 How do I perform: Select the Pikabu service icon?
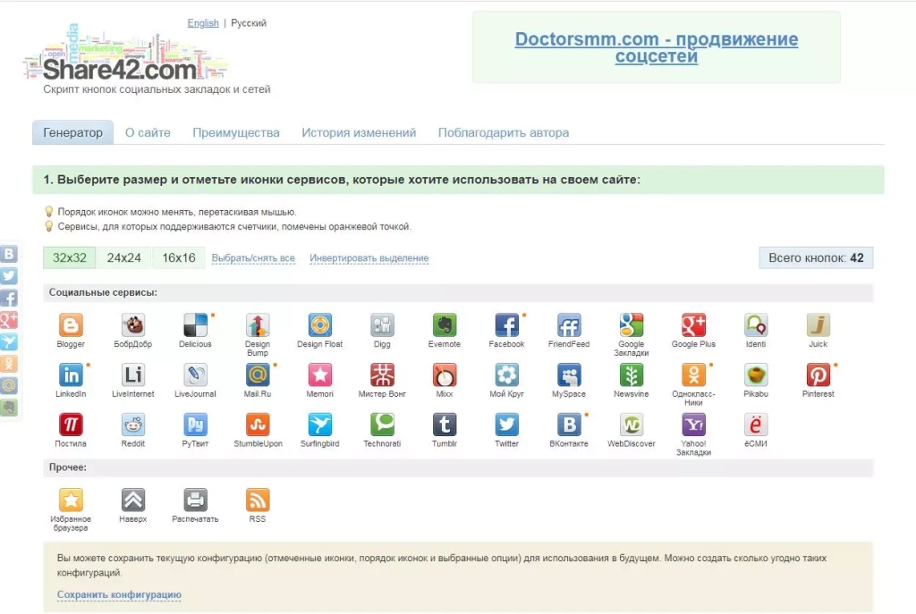point(756,374)
